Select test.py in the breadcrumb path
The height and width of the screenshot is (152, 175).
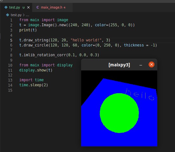[x=16, y=15]
